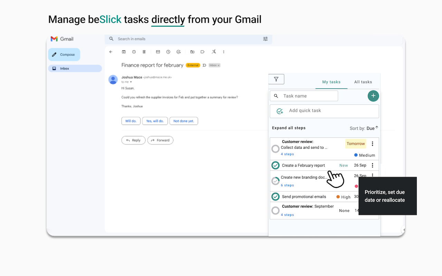The image size is (442, 276).
Task: Expand all steps in the task list
Action: (x=289, y=128)
